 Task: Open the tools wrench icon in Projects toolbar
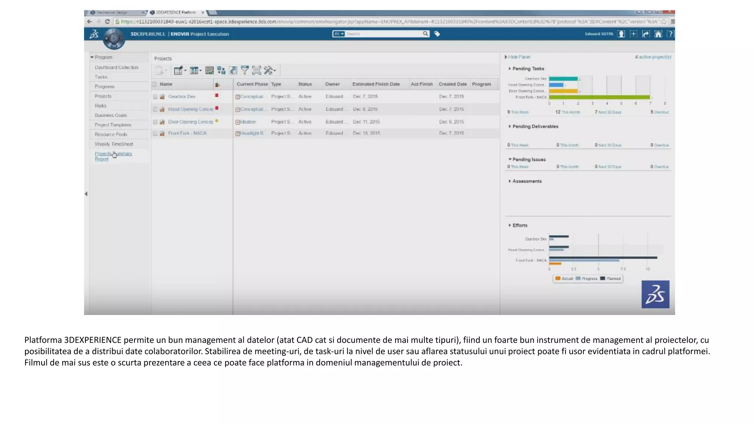(x=268, y=70)
